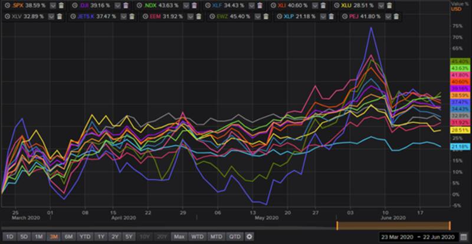Screen dimensions: 472x244
Task: Click the orange time range slider bar
Action: (x=393, y=226)
